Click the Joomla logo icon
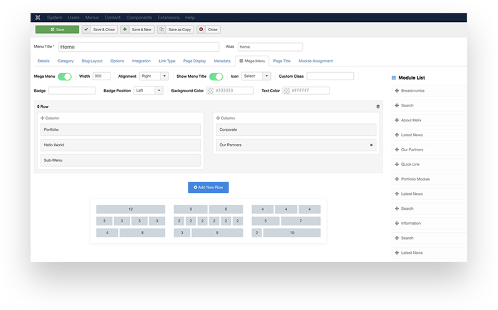The image size is (498, 310). coord(39,17)
